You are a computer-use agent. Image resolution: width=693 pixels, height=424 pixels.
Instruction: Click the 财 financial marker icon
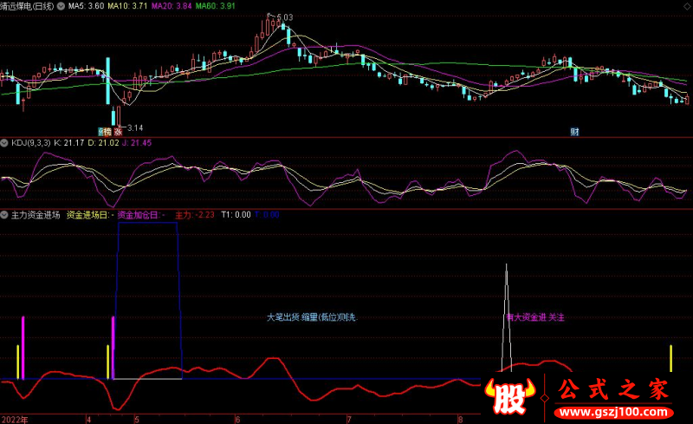point(573,132)
